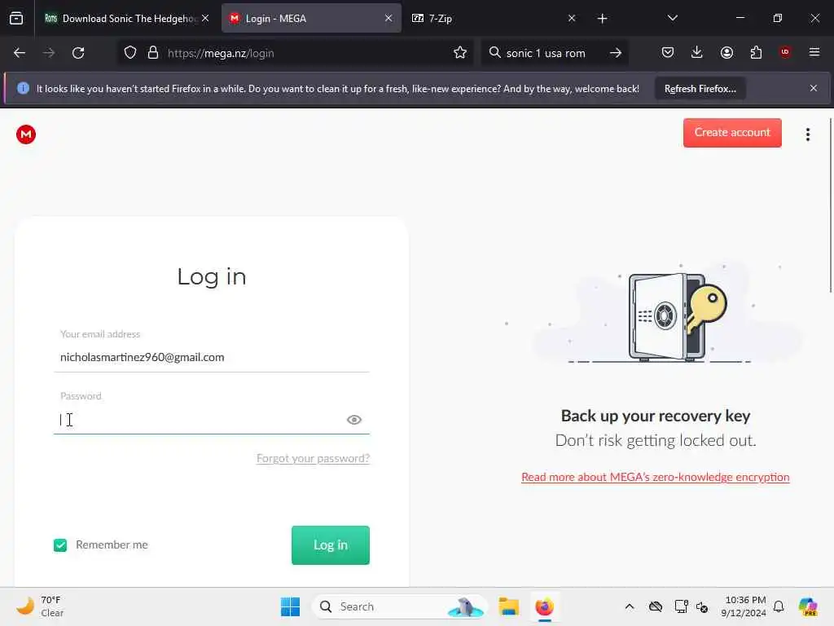Expand the list all tabs dropdown
The height and width of the screenshot is (626, 834).
click(x=672, y=19)
